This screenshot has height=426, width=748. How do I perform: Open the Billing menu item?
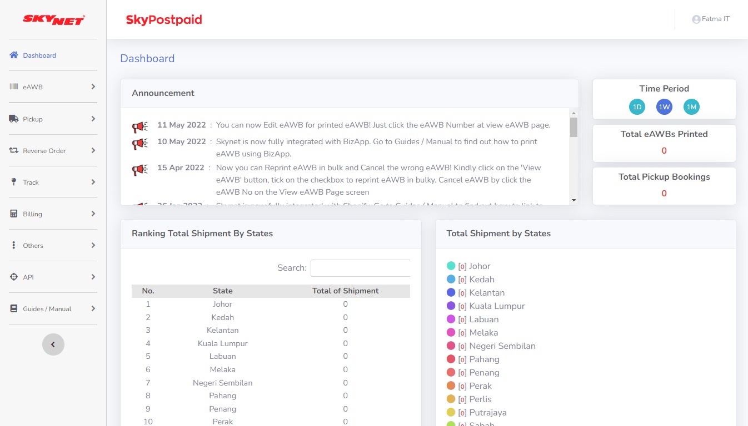pos(32,214)
